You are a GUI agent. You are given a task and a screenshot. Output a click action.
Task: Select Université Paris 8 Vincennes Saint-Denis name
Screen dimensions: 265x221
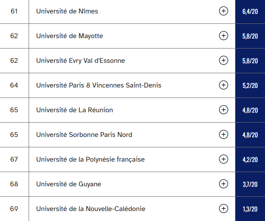(x=99, y=85)
